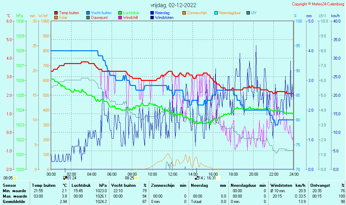346x205 pixels.
Task: Click the UV legend swatch
Action: (x=248, y=13)
